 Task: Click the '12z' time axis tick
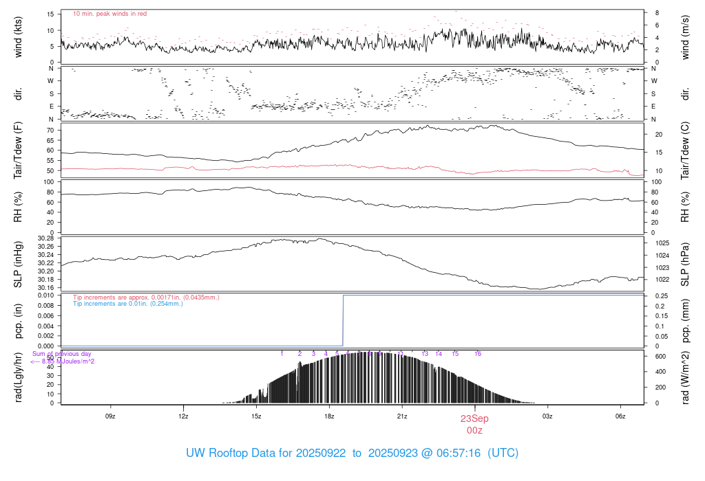coord(183,416)
